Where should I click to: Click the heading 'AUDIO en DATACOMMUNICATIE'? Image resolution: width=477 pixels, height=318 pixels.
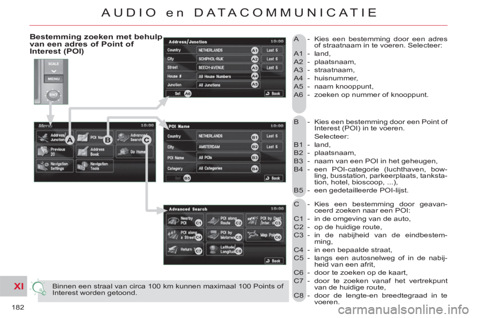239,12
